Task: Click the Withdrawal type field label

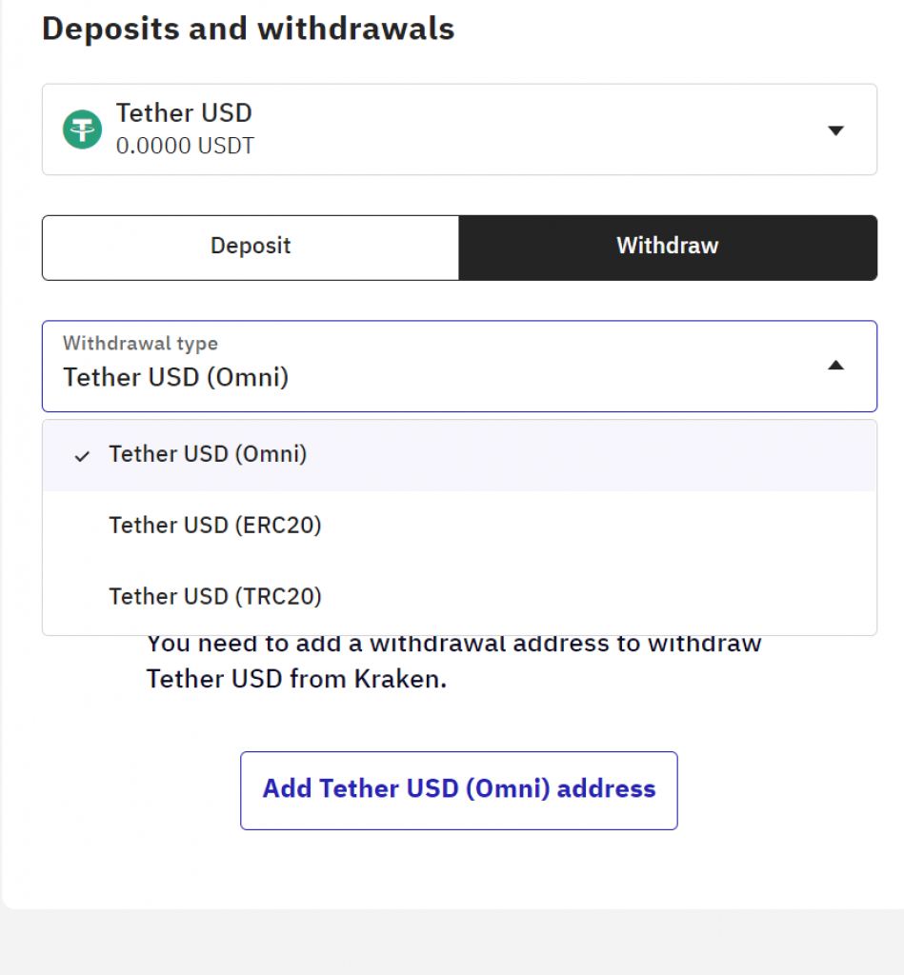Action: tap(140, 343)
